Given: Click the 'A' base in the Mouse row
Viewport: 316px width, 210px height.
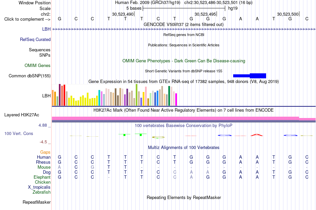Looking at the screenshot, I should point(59,167).
